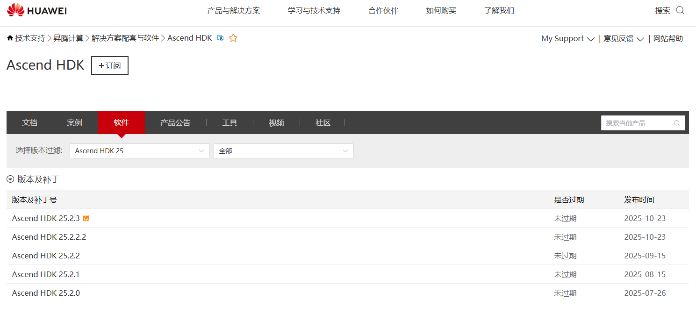Open the 全部 filter dropdown
The image size is (696, 314).
[284, 151]
